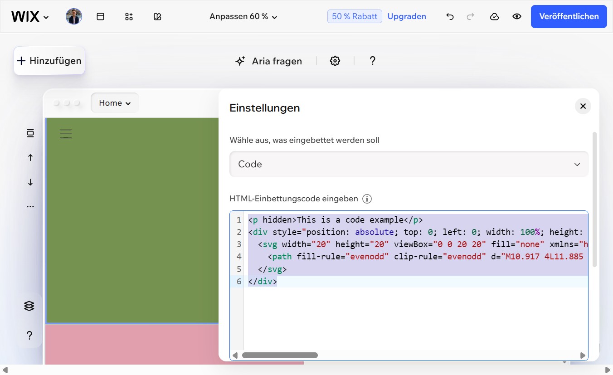Click the section layout icon in left rail
Screen dimensions: 613x375
(x=30, y=133)
